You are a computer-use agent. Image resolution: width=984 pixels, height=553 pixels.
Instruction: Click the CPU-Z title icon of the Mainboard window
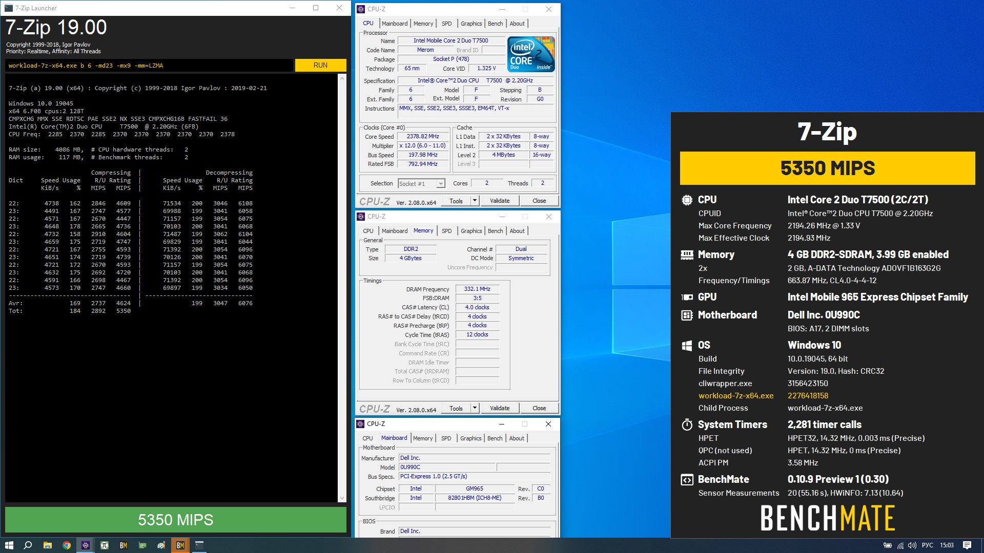tap(361, 423)
